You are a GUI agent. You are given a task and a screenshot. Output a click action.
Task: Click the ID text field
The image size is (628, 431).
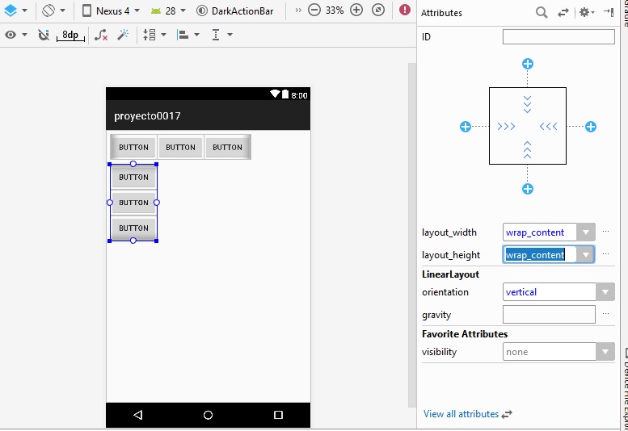click(x=558, y=37)
